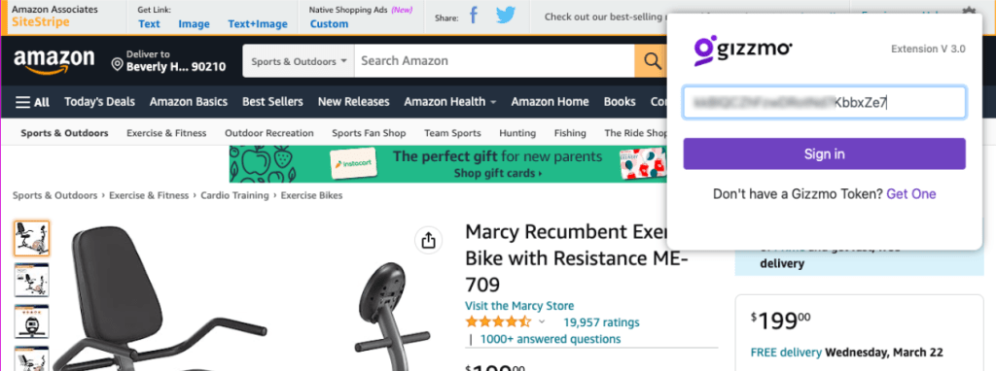Open the product share icon above image
The width and height of the screenshot is (996, 371).
(428, 240)
